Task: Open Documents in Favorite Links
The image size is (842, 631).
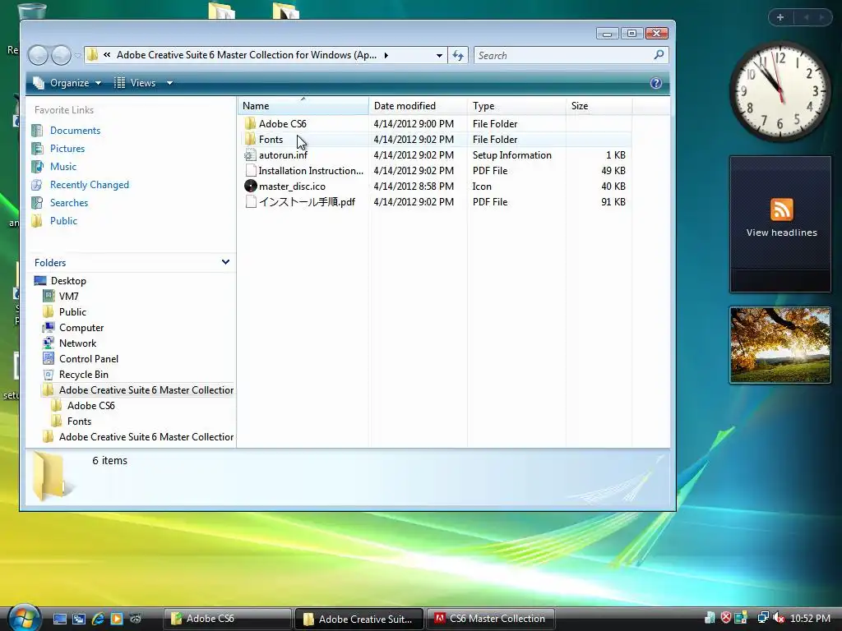Action: coord(75,131)
